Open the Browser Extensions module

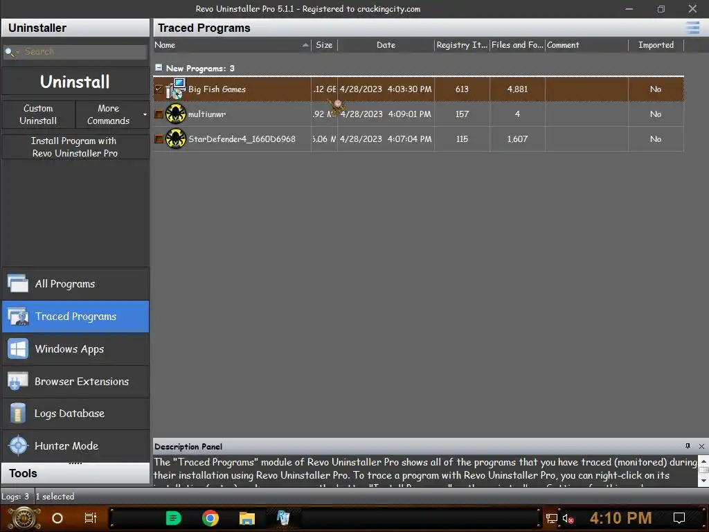[75, 382]
